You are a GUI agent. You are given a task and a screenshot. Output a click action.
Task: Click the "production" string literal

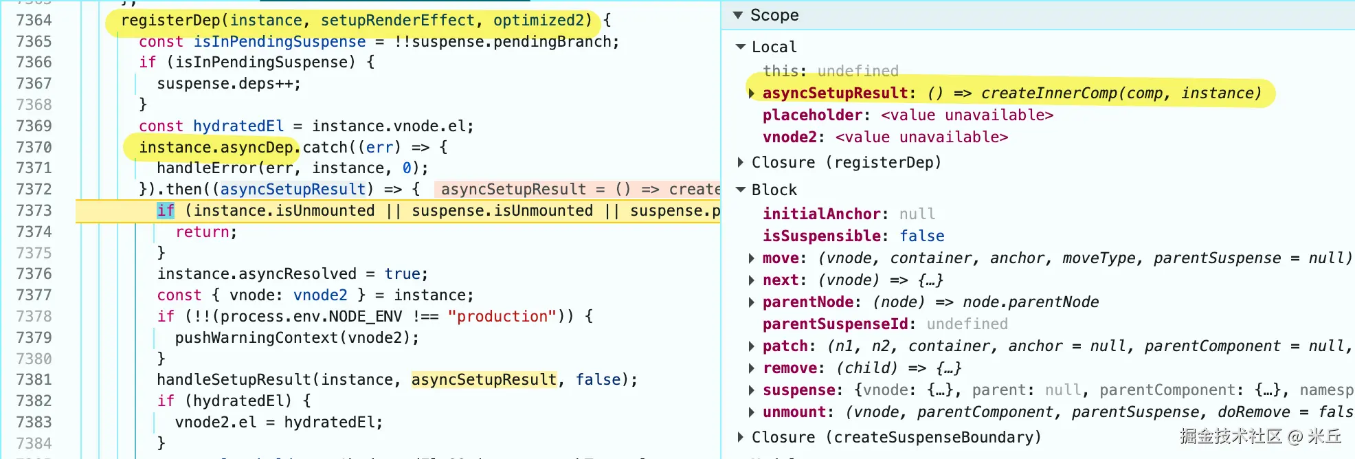[x=502, y=316]
